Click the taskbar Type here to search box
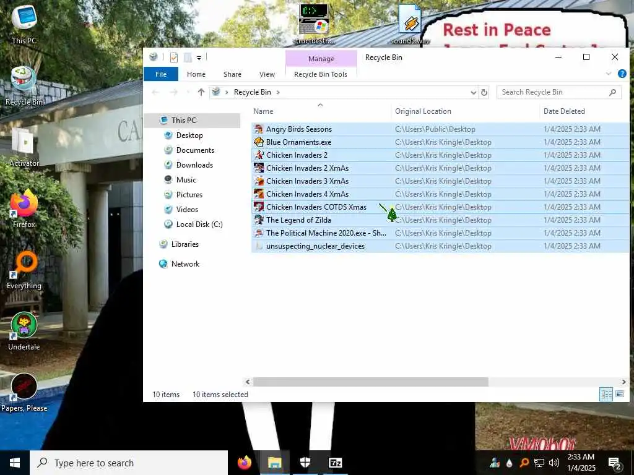The width and height of the screenshot is (634, 475). tap(129, 463)
